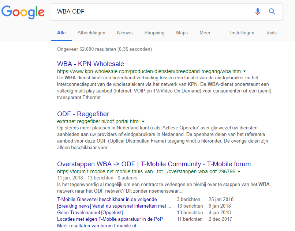The image size is (295, 231).
Task: Open T-Mobile Glasvezel beschikbaar in de volgende sitelink
Action: tap(109, 199)
